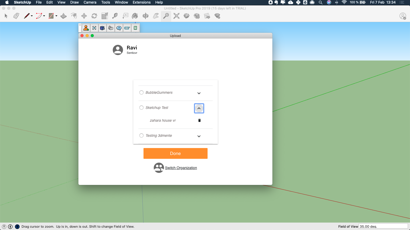Click the signed-in account icon top right

(x=403, y=16)
